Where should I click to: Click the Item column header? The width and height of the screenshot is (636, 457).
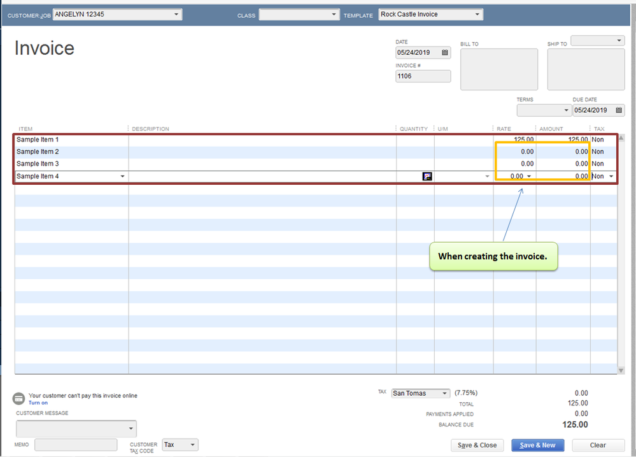[x=25, y=129]
